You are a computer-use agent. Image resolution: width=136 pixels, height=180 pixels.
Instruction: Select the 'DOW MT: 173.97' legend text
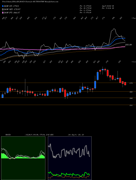click(12, 9)
